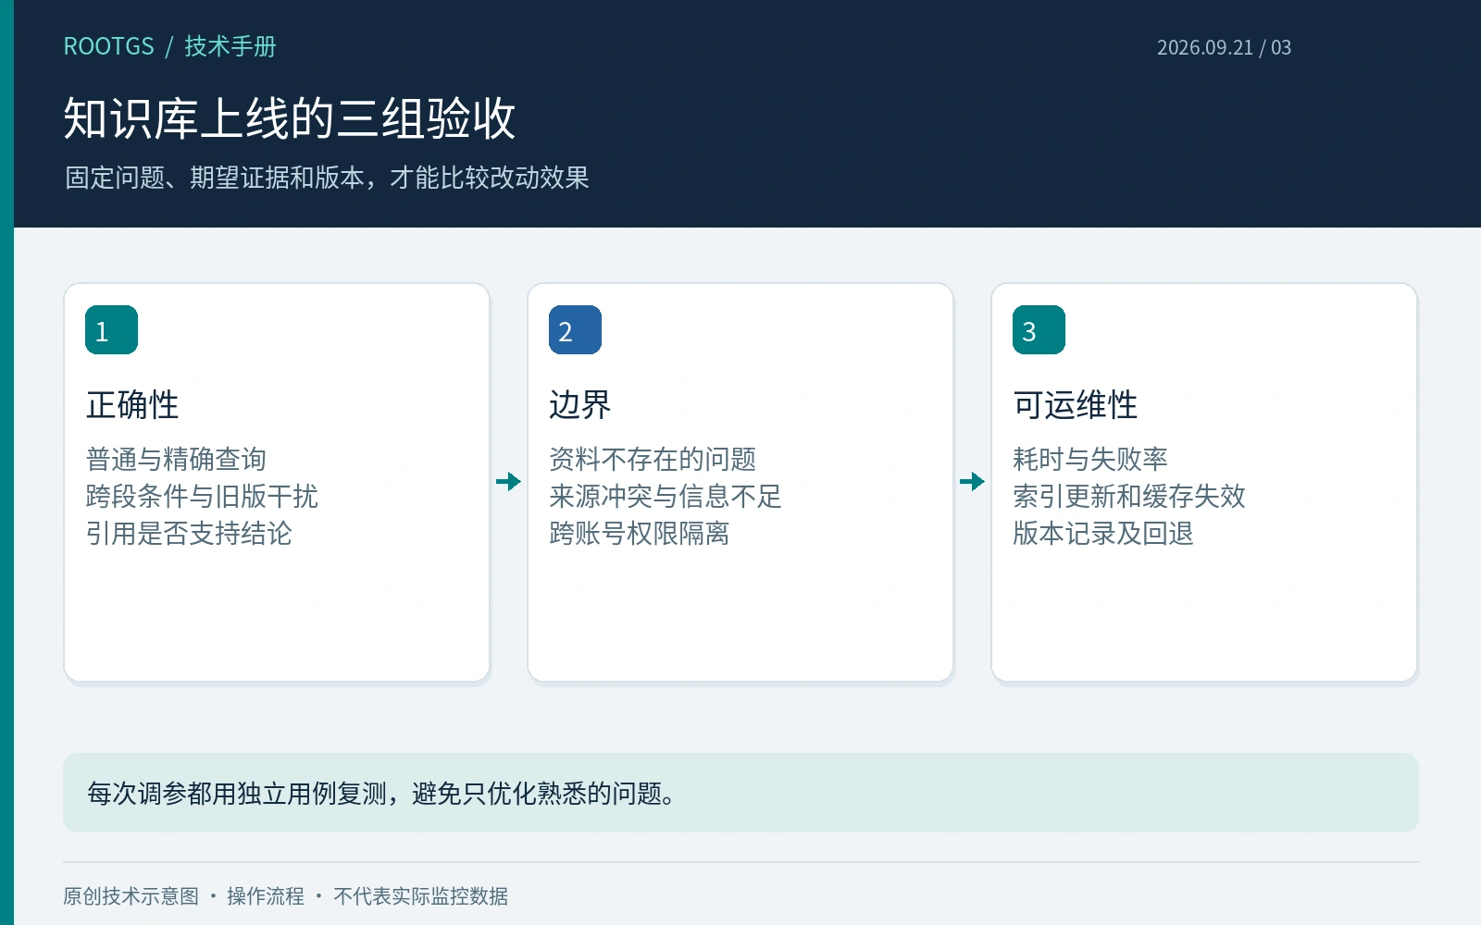This screenshot has height=925, width=1481.
Task: Click footer text 操作流程
Action: point(266,896)
